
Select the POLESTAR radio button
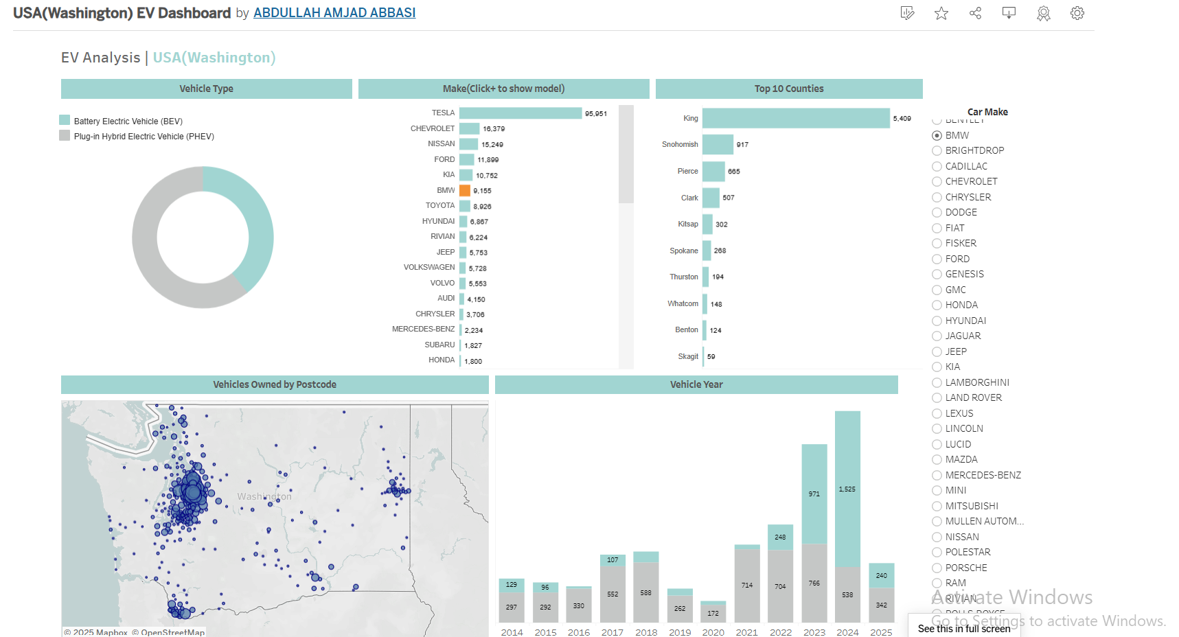click(937, 552)
